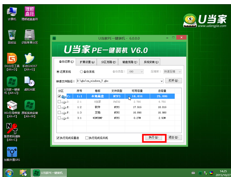This screenshot has width=231, height=177.
Task: Click the 25.00G total capacity cell
Action: click(162, 96)
